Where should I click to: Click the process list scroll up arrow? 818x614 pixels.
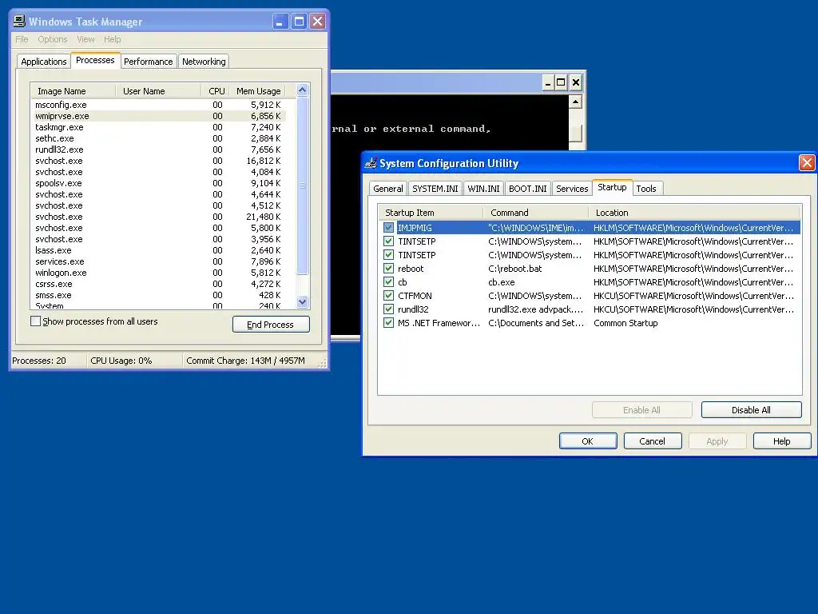tap(303, 90)
